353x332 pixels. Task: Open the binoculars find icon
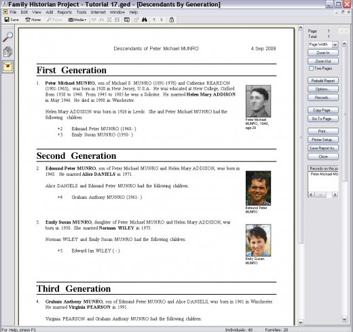click(145, 20)
